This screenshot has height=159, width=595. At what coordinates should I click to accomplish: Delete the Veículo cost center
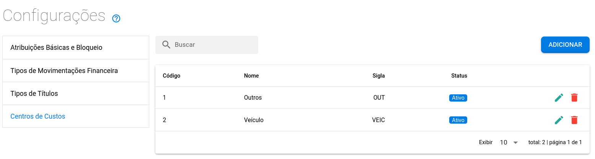[574, 120]
